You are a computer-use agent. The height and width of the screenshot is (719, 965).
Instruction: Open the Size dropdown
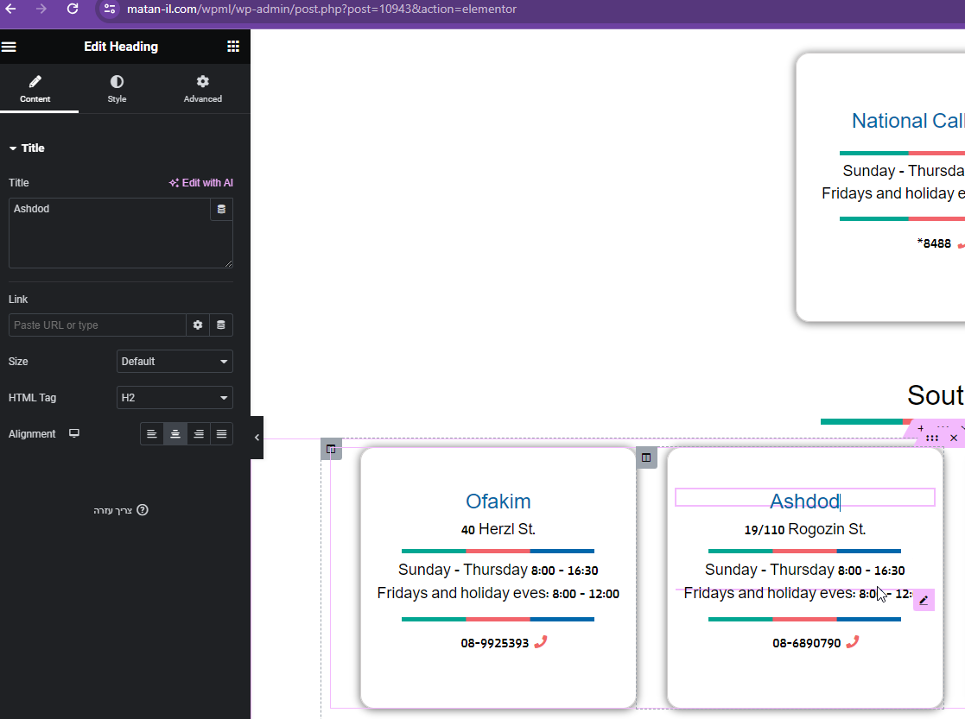(175, 361)
